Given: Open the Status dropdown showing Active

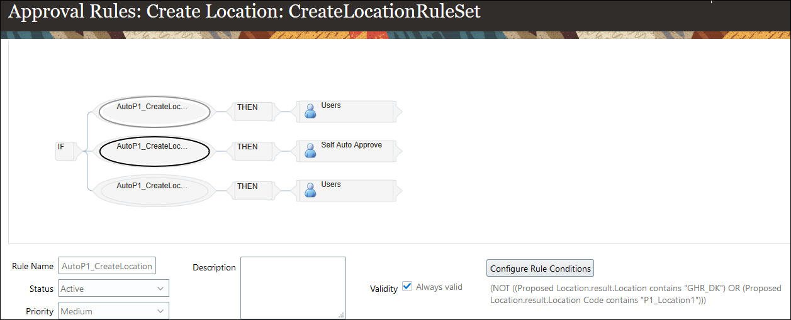Looking at the screenshot, I should click(113, 289).
